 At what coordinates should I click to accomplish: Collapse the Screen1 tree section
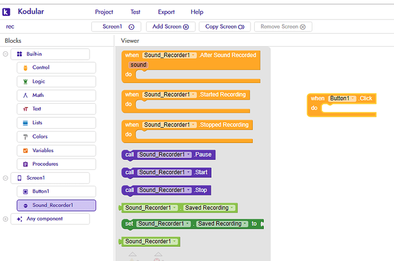pos(5,178)
